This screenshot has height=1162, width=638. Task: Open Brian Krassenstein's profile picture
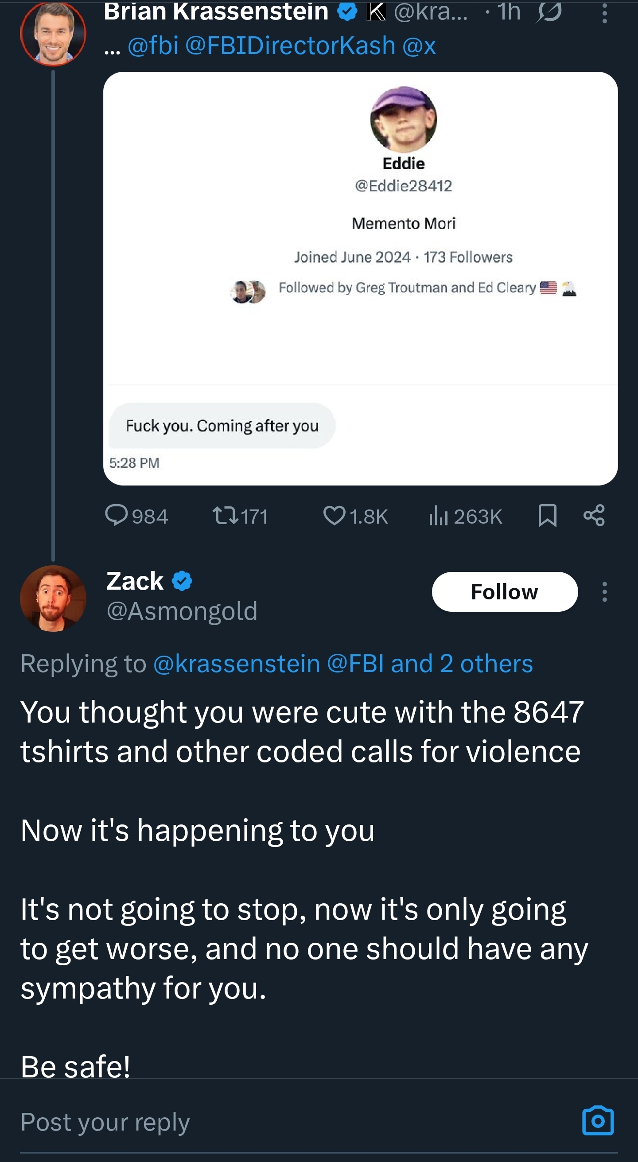click(x=53, y=33)
